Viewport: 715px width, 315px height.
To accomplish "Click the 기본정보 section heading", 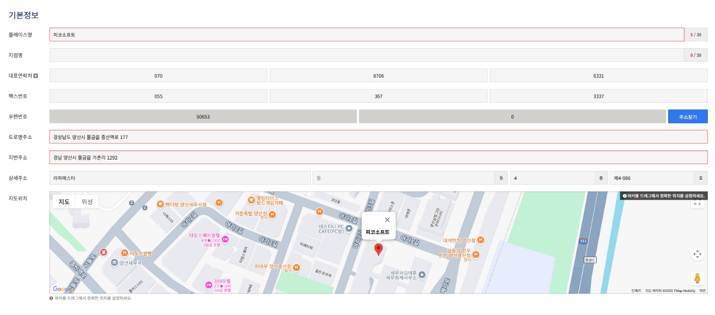I will pos(24,15).
